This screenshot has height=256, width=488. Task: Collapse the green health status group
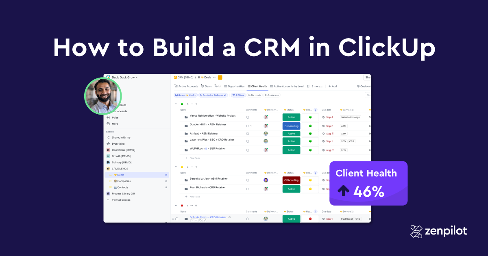tap(176, 104)
